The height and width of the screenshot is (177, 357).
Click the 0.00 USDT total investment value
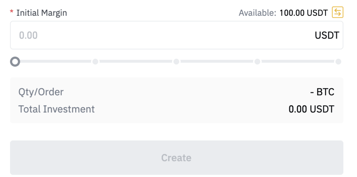pyautogui.click(x=311, y=109)
